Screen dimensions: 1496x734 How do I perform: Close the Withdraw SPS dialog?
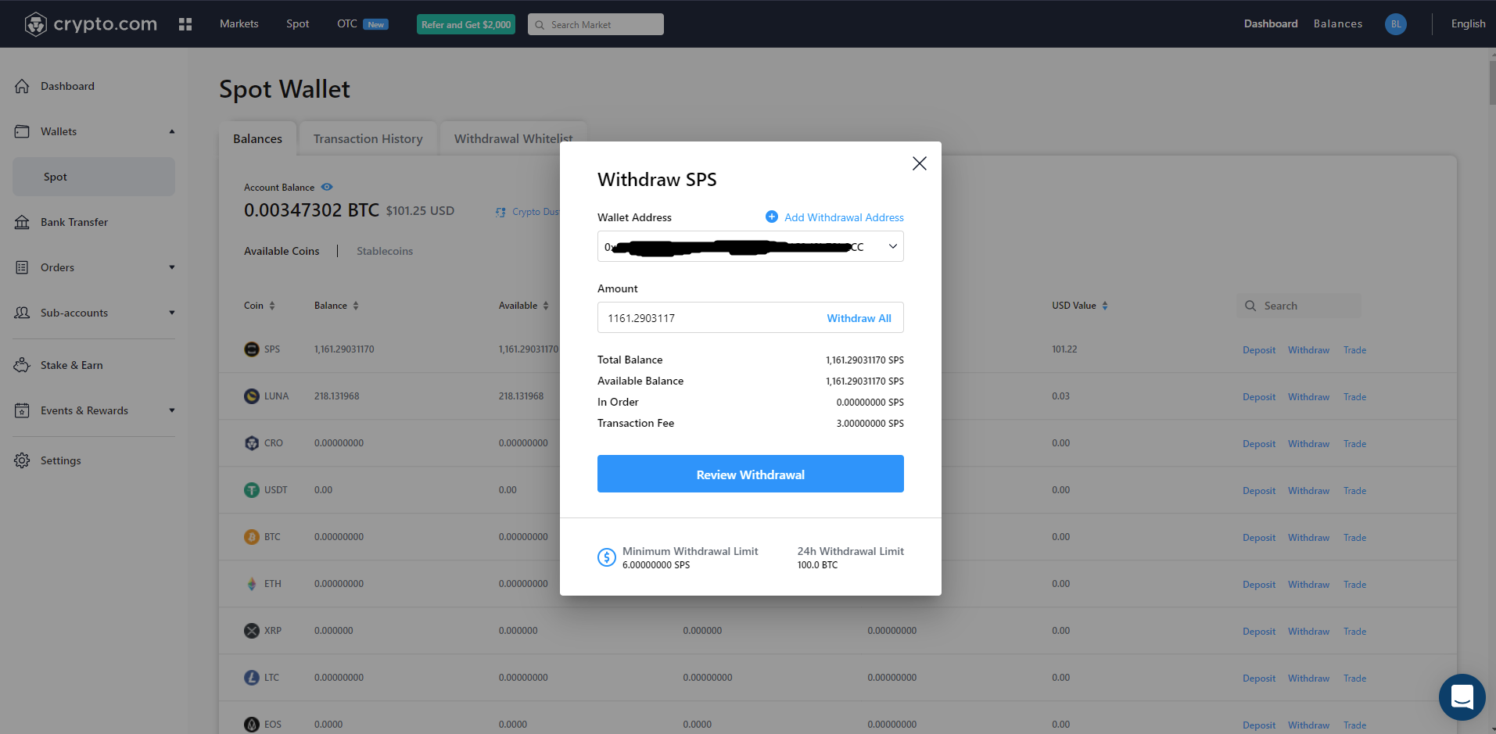coord(920,163)
